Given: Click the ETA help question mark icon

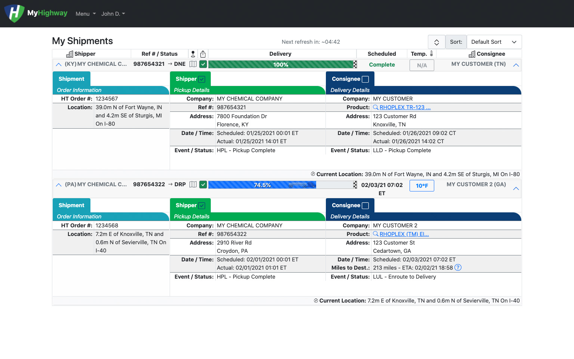Looking at the screenshot, I should (x=458, y=268).
